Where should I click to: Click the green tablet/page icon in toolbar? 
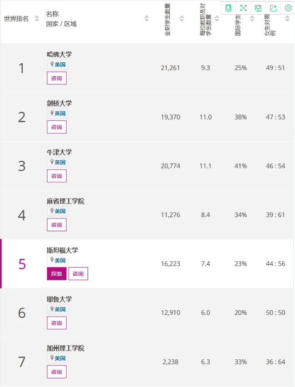click(x=228, y=8)
